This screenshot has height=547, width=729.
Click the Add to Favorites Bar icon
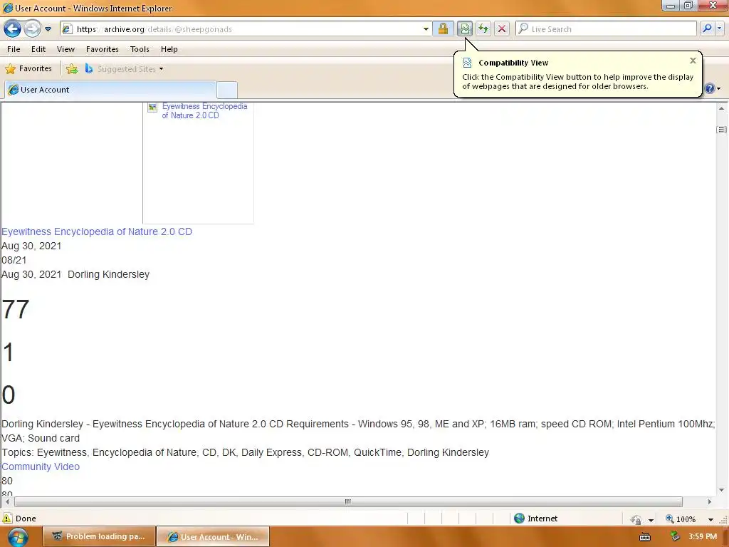(72, 69)
